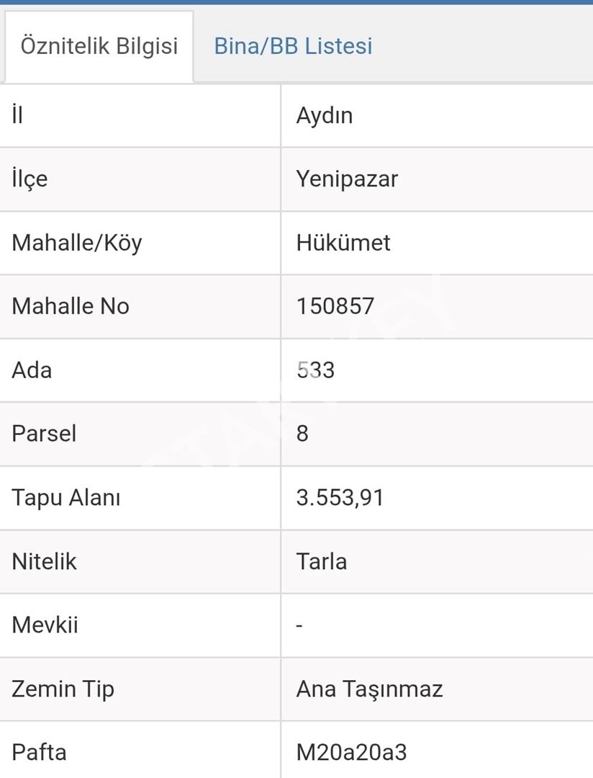Click the Zemin Tip label
This screenshot has width=593, height=778.
pyautogui.click(x=63, y=689)
